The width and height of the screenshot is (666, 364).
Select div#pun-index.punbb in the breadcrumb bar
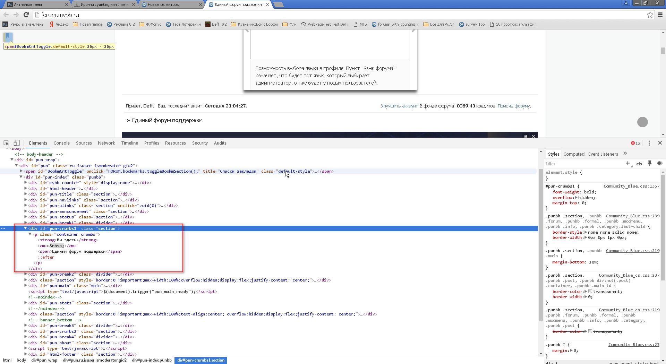(152, 360)
